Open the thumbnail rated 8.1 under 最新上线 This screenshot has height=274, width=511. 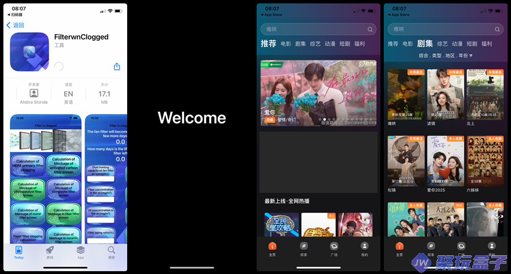(x=319, y=225)
